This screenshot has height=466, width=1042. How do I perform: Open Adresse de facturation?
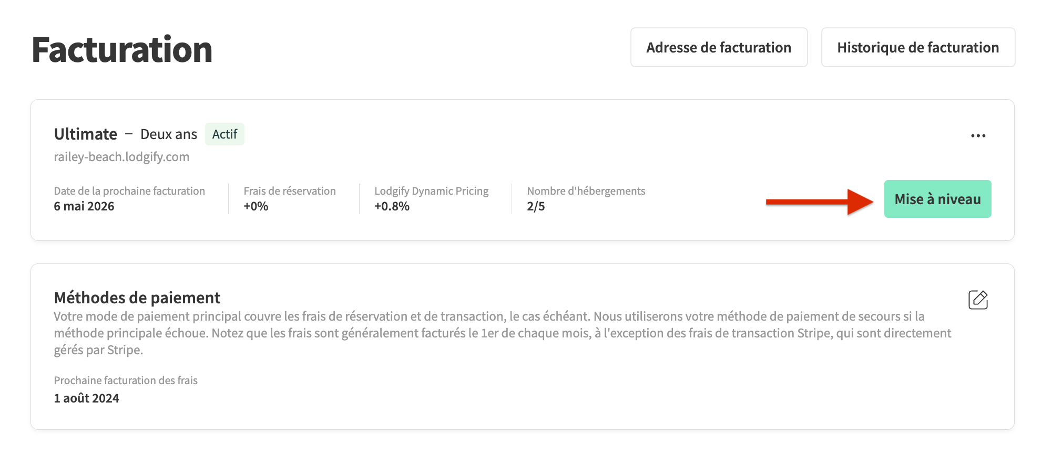point(719,48)
